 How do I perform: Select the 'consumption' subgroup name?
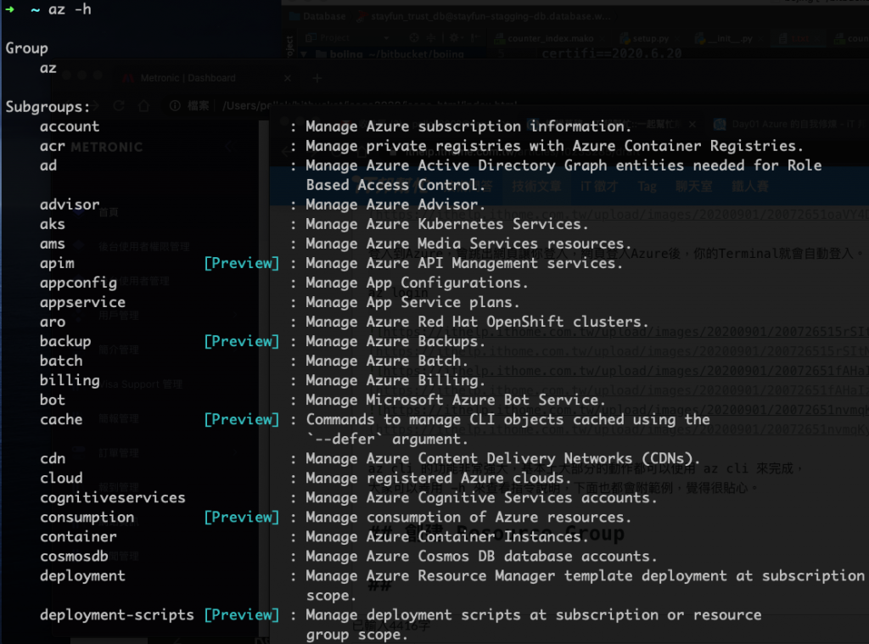point(87,517)
